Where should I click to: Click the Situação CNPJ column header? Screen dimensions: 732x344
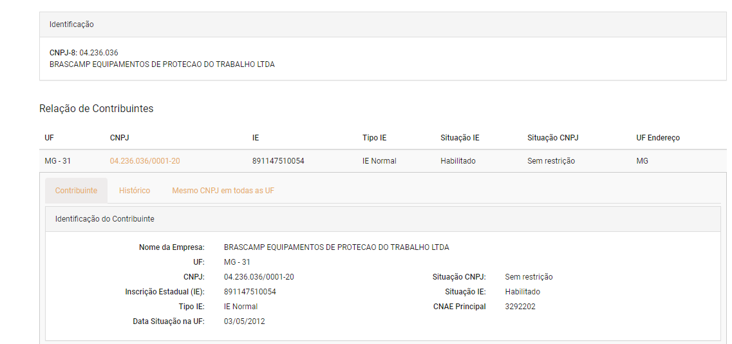tap(553, 138)
